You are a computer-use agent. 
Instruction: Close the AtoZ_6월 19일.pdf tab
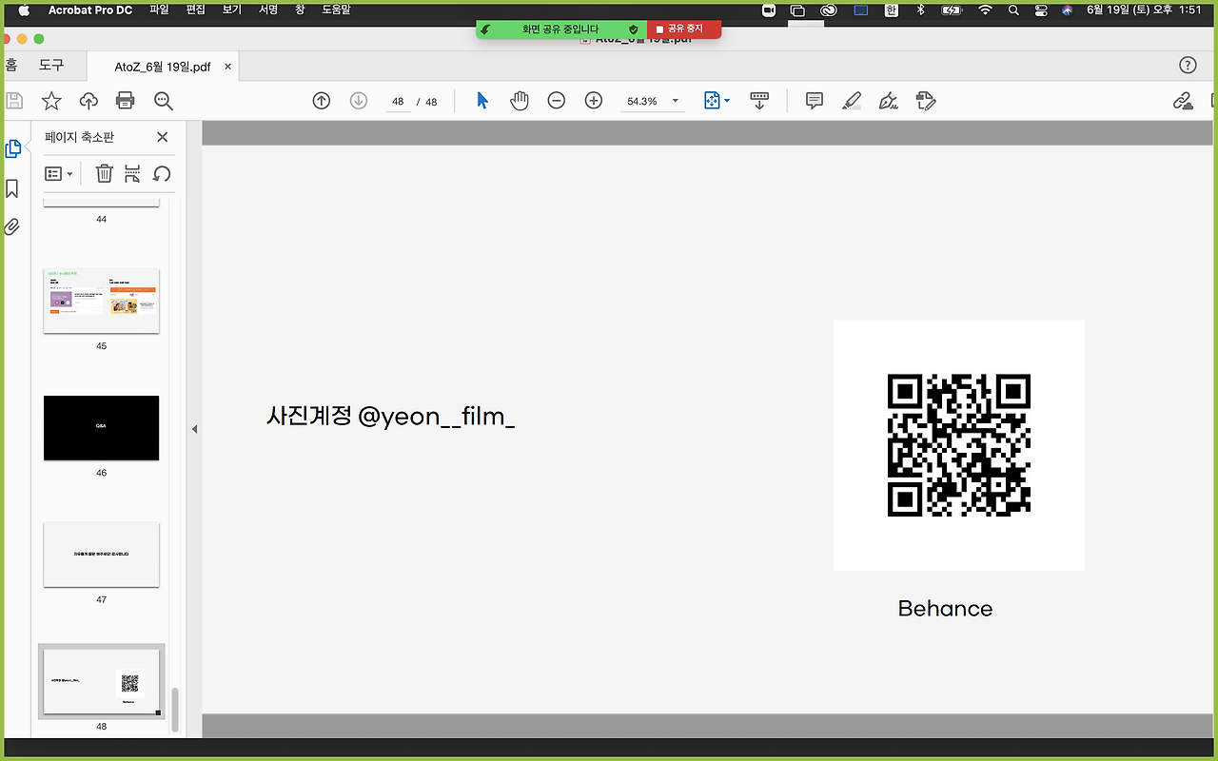228,67
